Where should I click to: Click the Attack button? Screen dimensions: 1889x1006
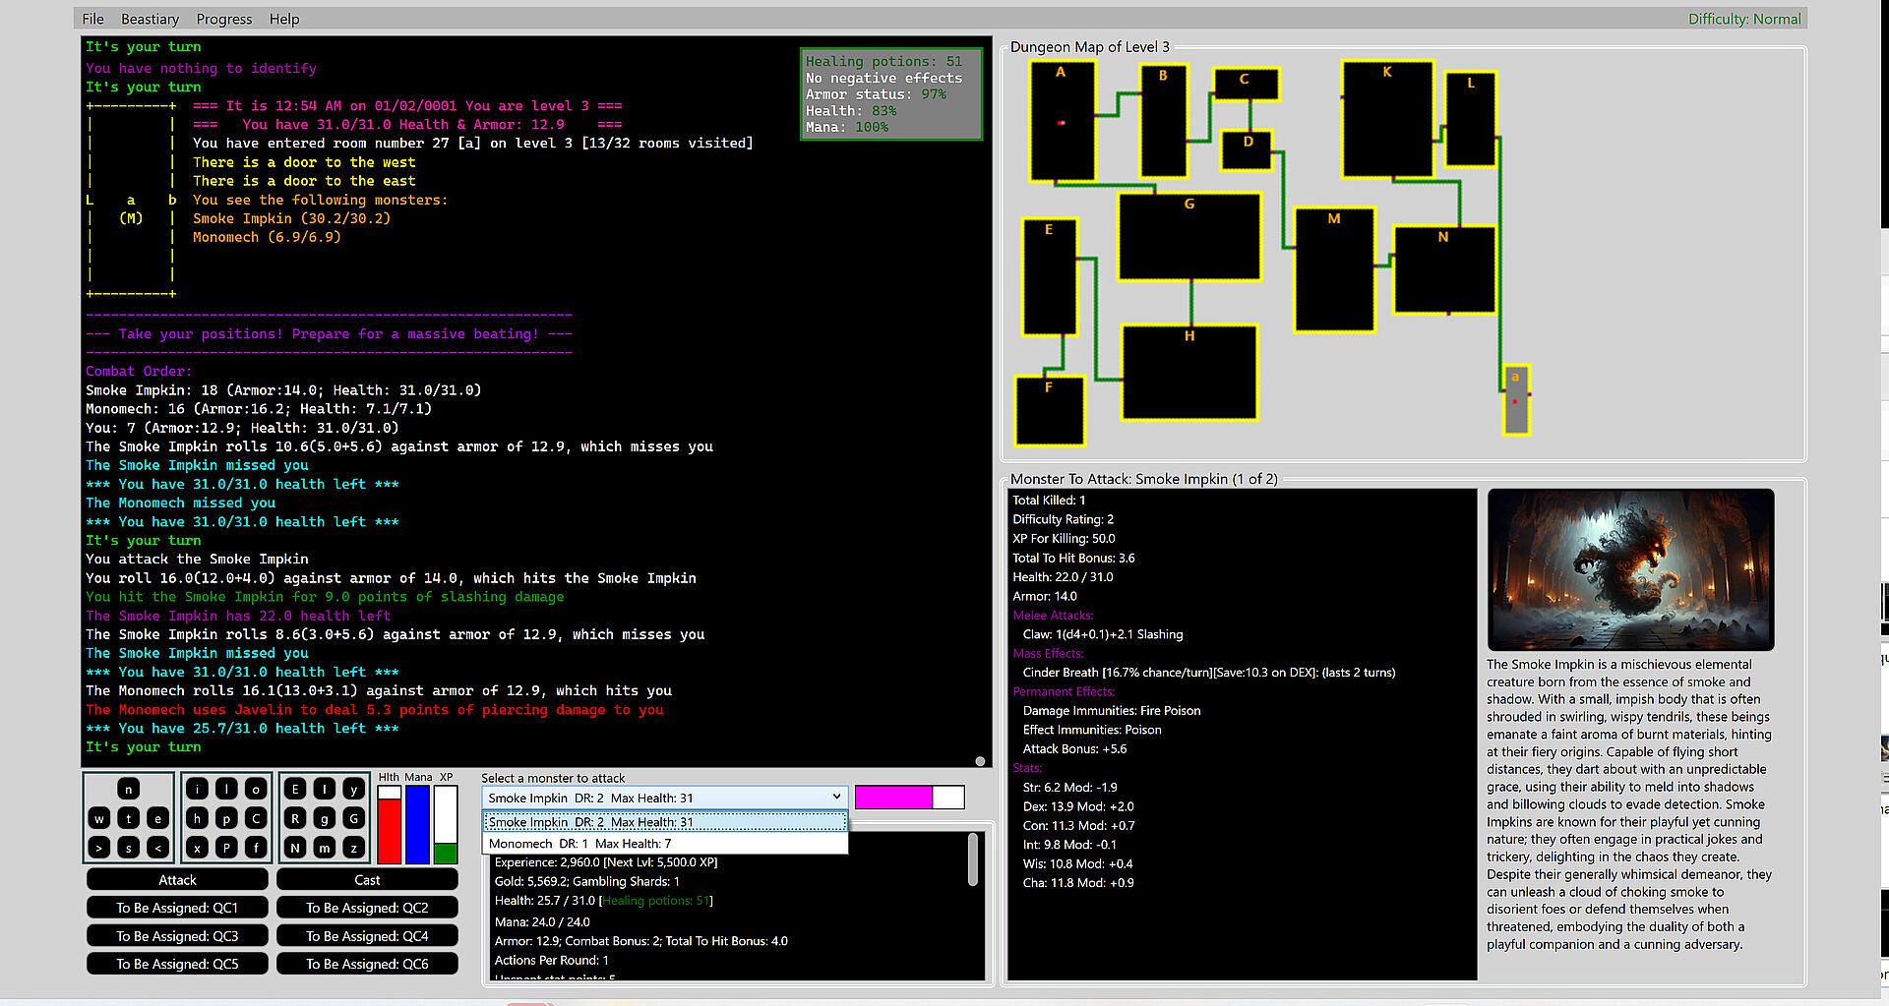tap(177, 880)
